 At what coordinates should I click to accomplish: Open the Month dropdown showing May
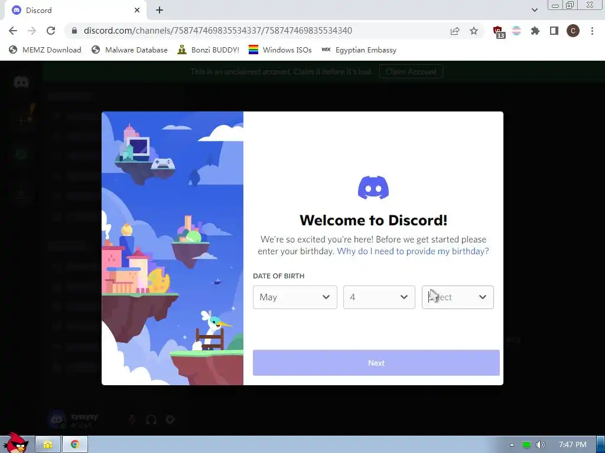coord(295,297)
